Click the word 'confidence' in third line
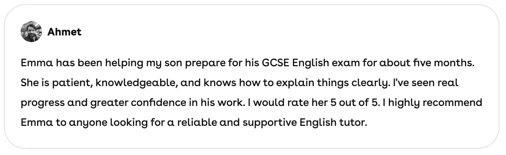The width and height of the screenshot is (506, 155). (158, 103)
